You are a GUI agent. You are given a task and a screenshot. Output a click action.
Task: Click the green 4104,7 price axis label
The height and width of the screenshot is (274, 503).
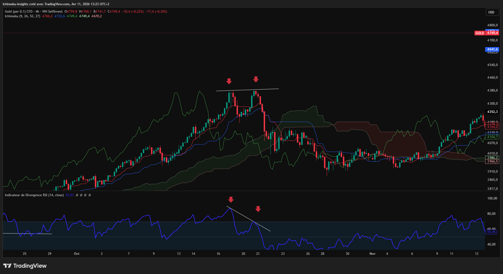pyautogui.click(x=492, y=137)
